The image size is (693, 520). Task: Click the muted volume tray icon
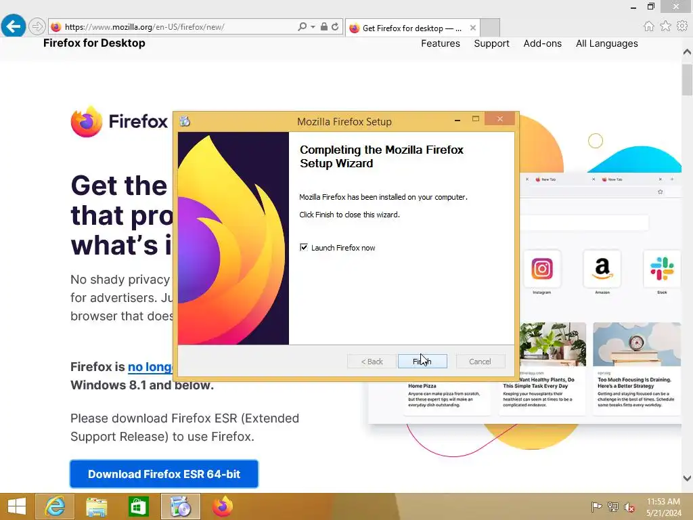[629, 507]
